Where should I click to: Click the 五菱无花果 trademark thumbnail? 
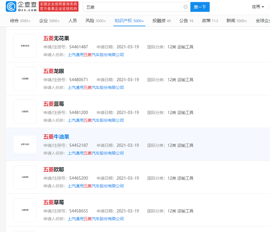click(x=25, y=46)
